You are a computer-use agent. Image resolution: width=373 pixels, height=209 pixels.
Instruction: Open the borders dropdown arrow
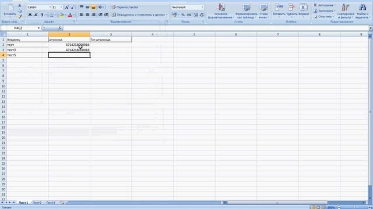click(x=55, y=15)
